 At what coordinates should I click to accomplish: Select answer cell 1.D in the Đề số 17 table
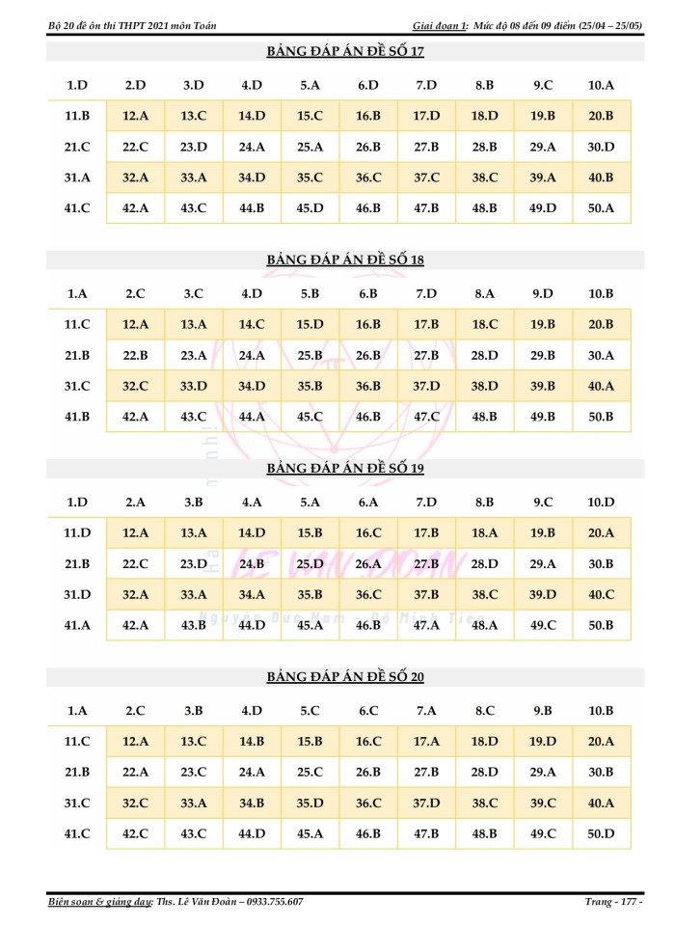pyautogui.click(x=78, y=85)
